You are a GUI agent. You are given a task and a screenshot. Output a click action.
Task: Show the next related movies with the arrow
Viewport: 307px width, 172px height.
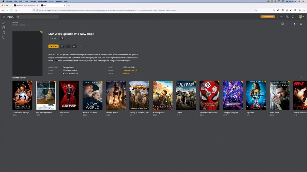pyautogui.click(x=301, y=78)
